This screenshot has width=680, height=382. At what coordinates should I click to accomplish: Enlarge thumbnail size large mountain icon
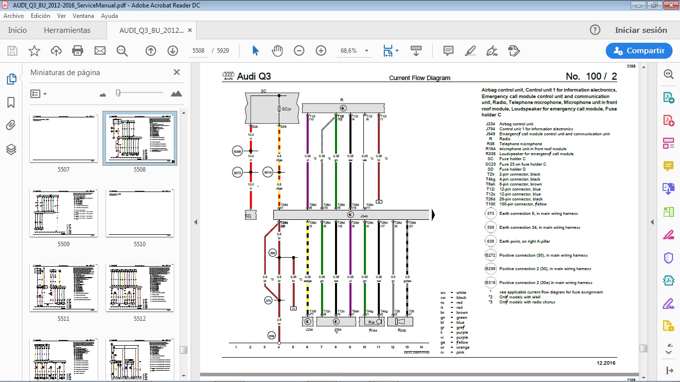point(176,94)
